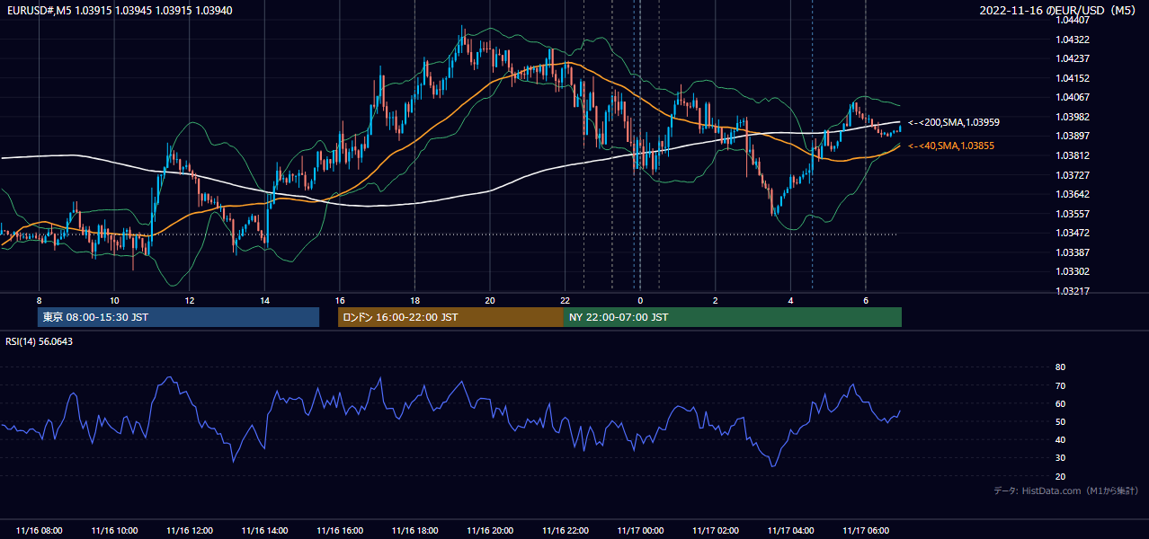Screen dimensions: 1149x539
Task: Click RSI level 50 on scale
Action: tap(1060, 421)
